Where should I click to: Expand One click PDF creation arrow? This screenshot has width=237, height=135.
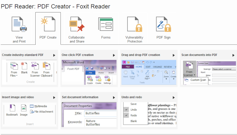tap(114, 55)
